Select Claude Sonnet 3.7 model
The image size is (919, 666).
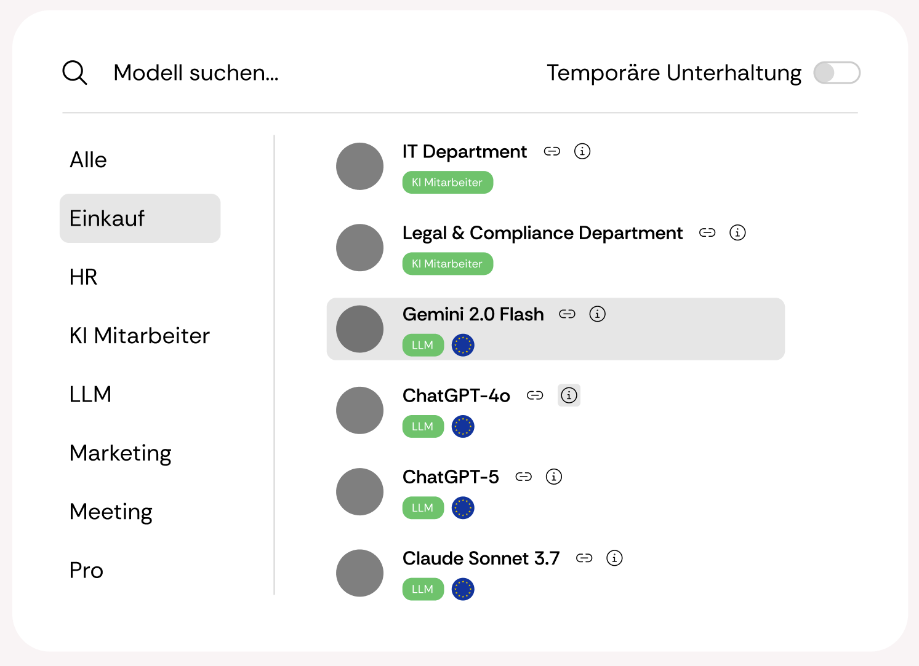[x=481, y=558]
